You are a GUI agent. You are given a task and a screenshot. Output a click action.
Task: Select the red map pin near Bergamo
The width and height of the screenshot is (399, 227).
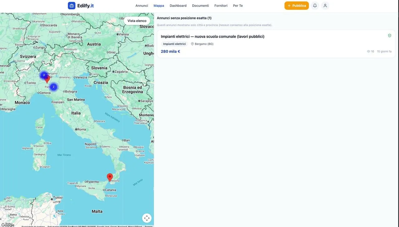pyautogui.click(x=47, y=79)
